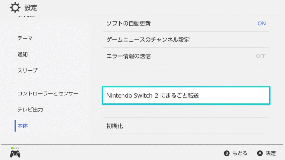Select the エラー情報の送信 setting label
The height and width of the screenshot is (160, 285).
coord(129,56)
